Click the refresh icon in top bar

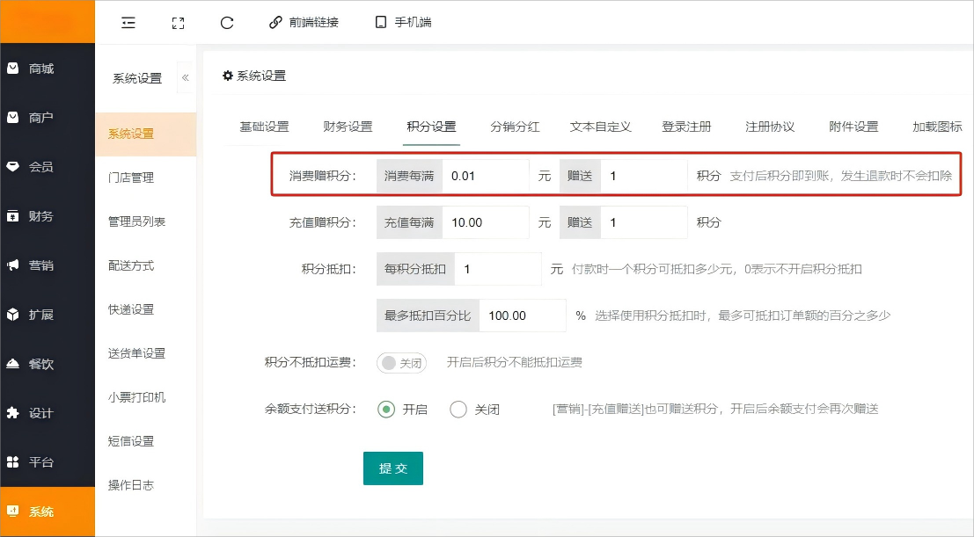click(x=227, y=23)
